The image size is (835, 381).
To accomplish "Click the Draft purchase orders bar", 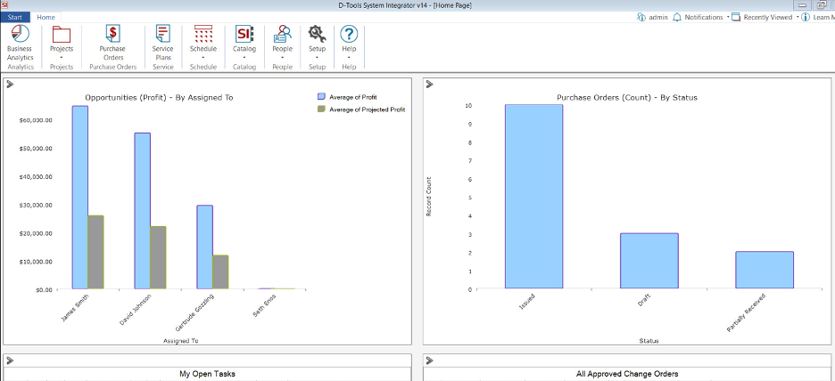I will (x=649, y=261).
